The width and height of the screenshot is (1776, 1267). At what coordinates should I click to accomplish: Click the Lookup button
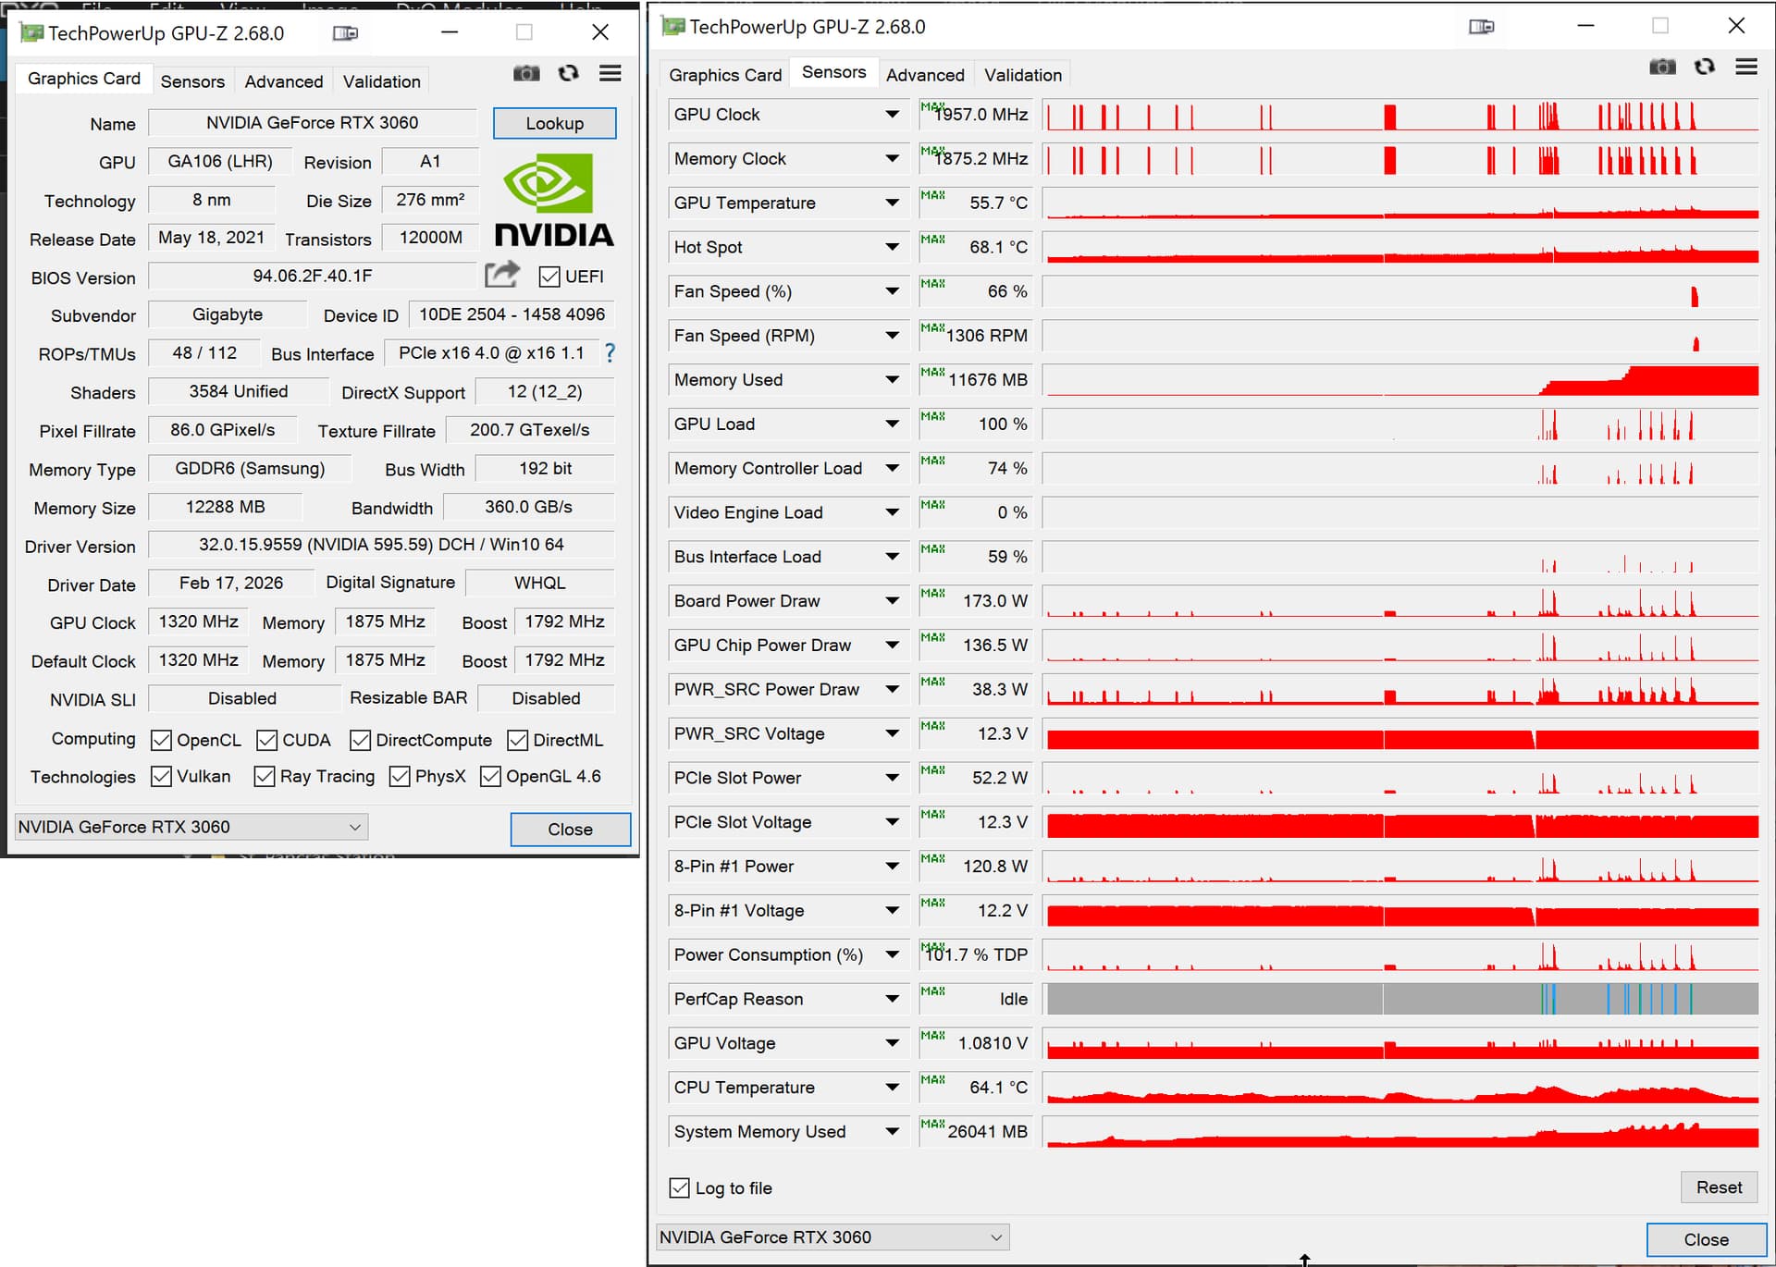(x=554, y=124)
